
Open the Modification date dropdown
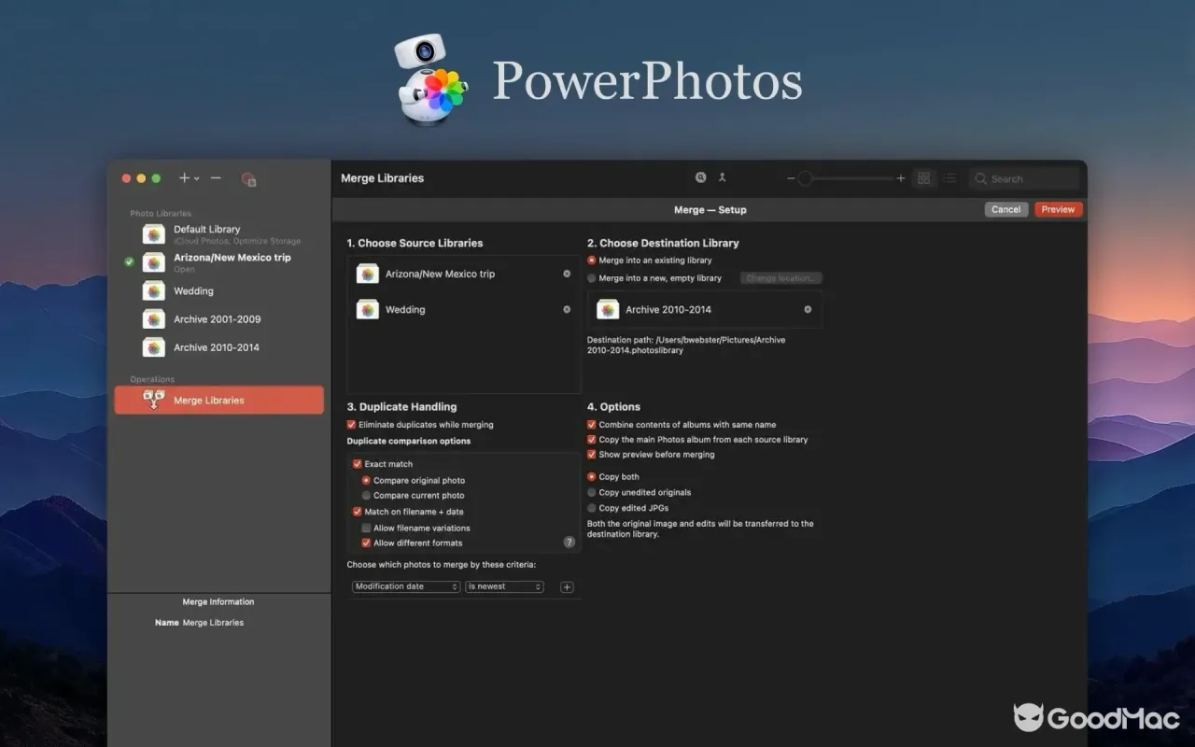(x=406, y=586)
